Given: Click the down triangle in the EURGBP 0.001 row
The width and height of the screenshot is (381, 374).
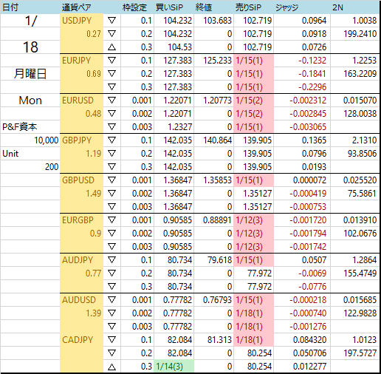Looking at the screenshot, I should (111, 220).
